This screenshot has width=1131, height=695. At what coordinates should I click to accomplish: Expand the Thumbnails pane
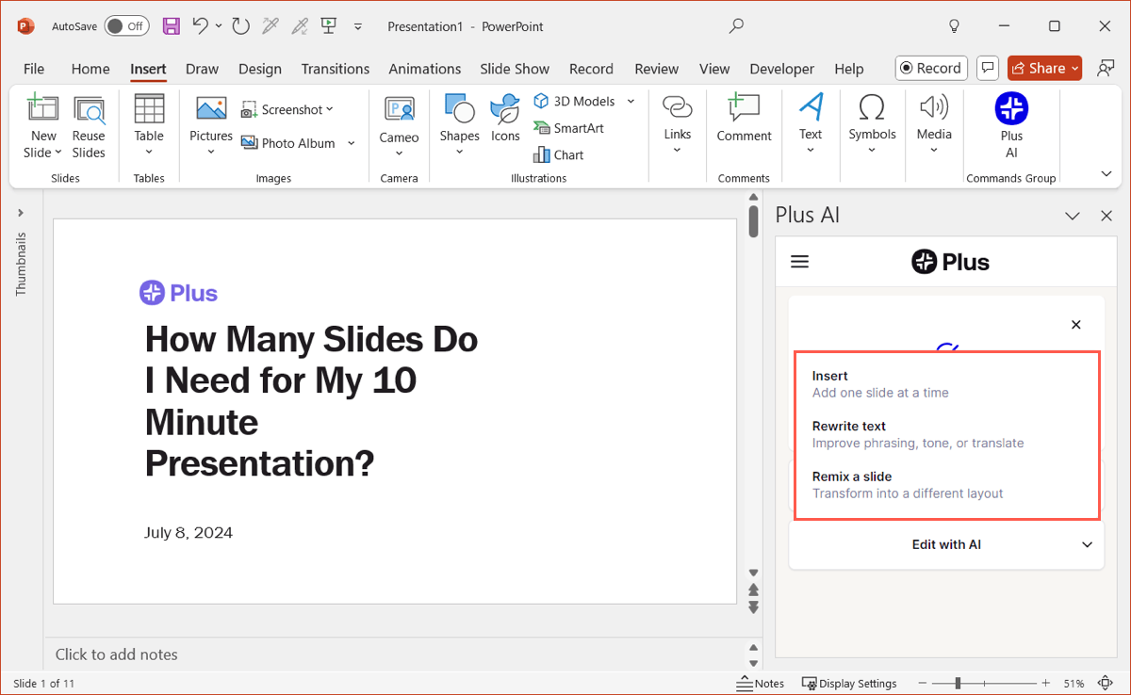[x=21, y=213]
